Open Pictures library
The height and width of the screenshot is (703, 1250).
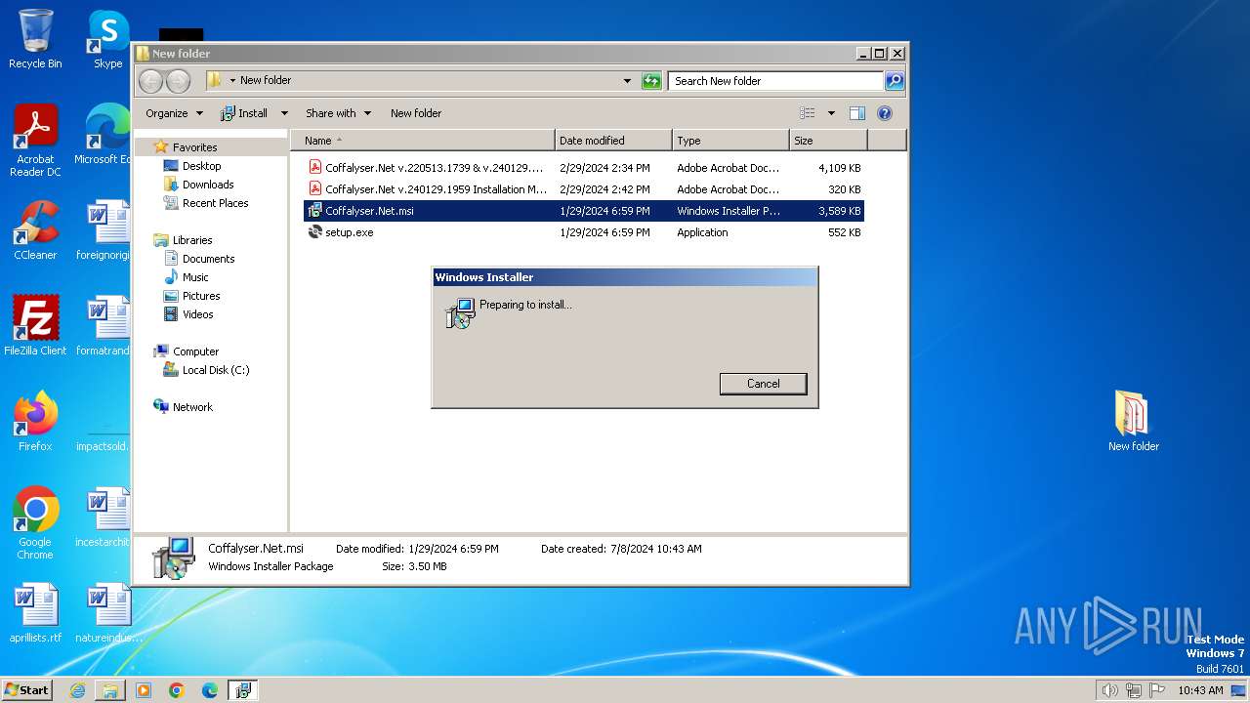pos(200,296)
